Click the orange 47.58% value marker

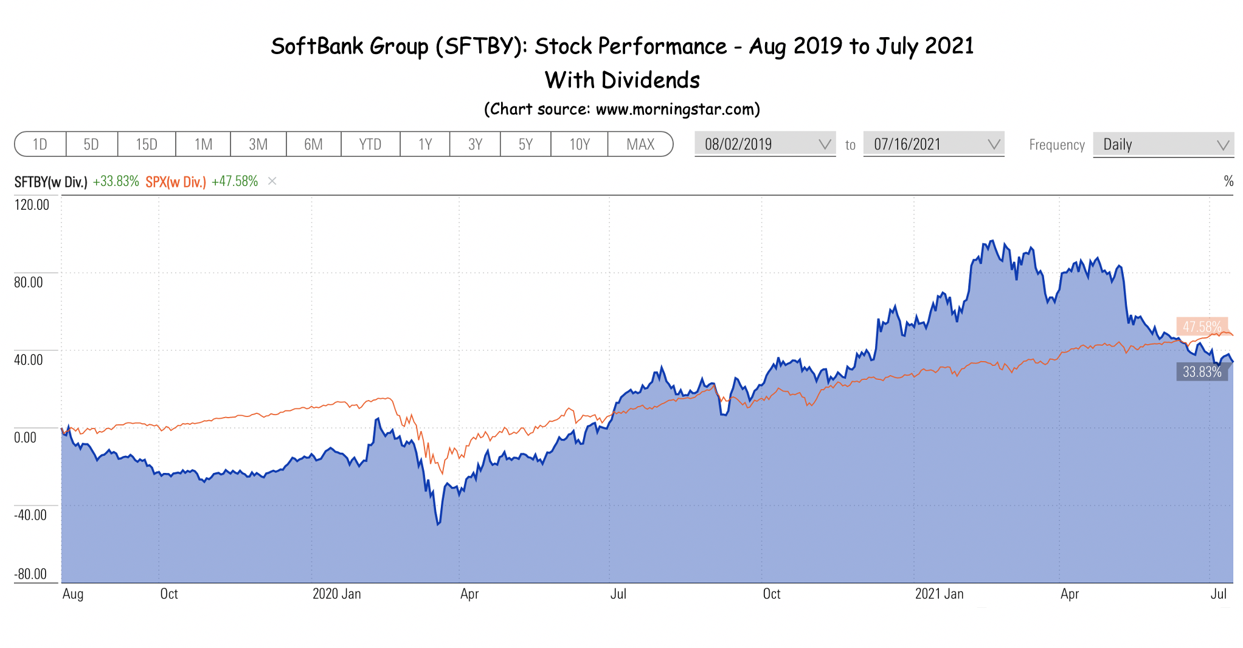click(1202, 326)
